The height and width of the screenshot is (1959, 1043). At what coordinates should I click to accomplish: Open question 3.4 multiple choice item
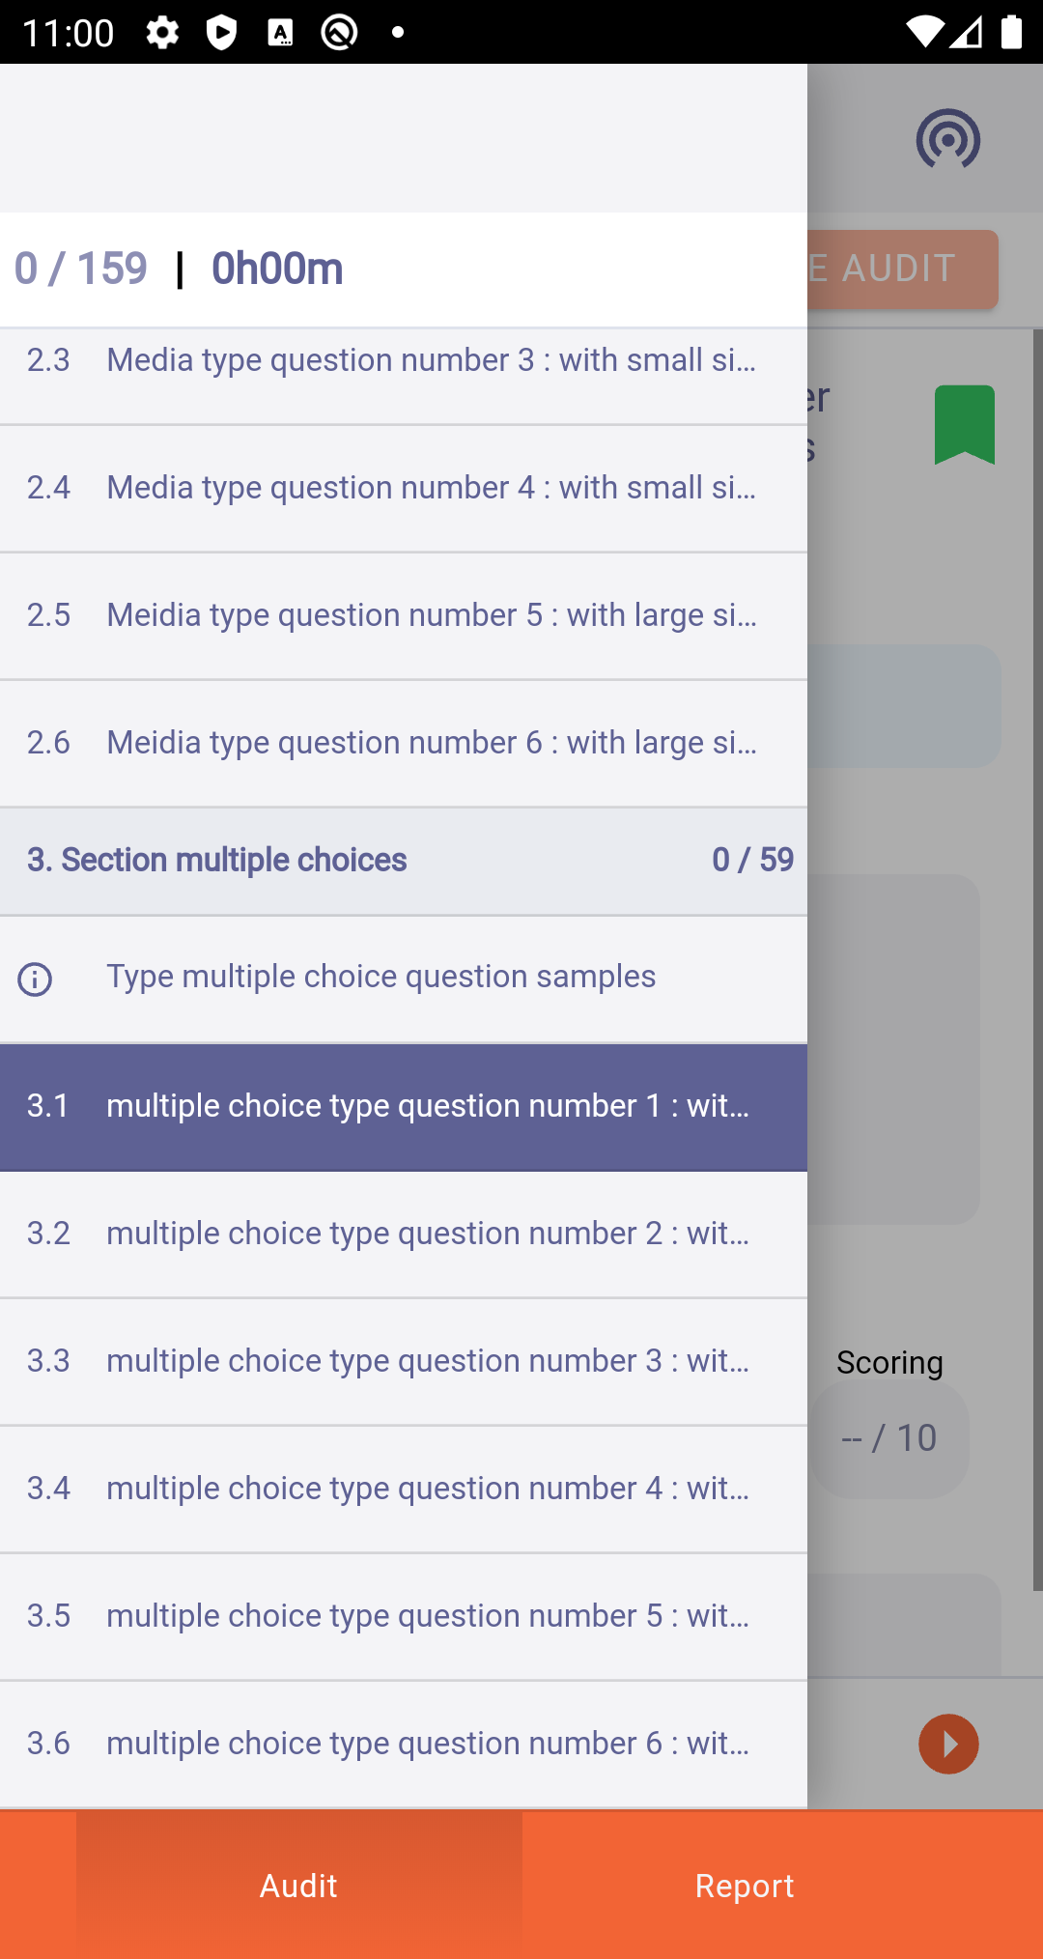point(404,1490)
